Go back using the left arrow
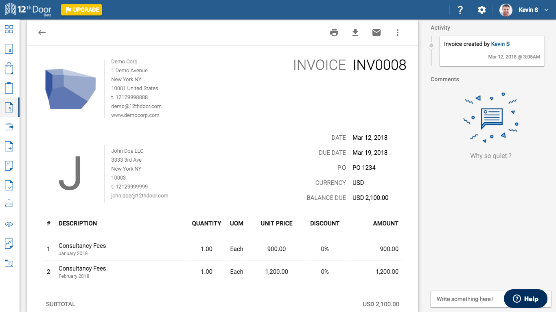 pos(42,32)
